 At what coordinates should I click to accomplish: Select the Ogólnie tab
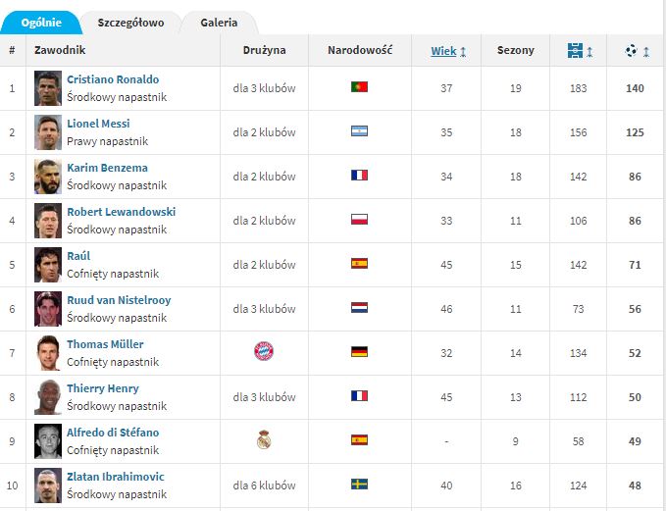tap(41, 23)
